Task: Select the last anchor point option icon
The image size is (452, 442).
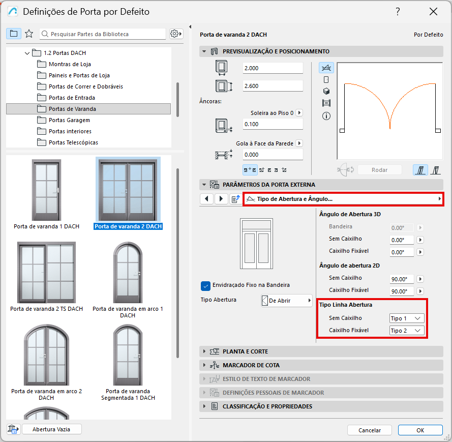Action: click(284, 170)
